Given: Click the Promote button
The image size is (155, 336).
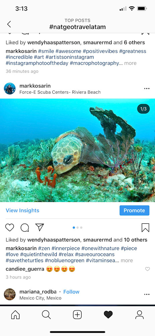Looking at the screenshot, I should pos(134,210).
